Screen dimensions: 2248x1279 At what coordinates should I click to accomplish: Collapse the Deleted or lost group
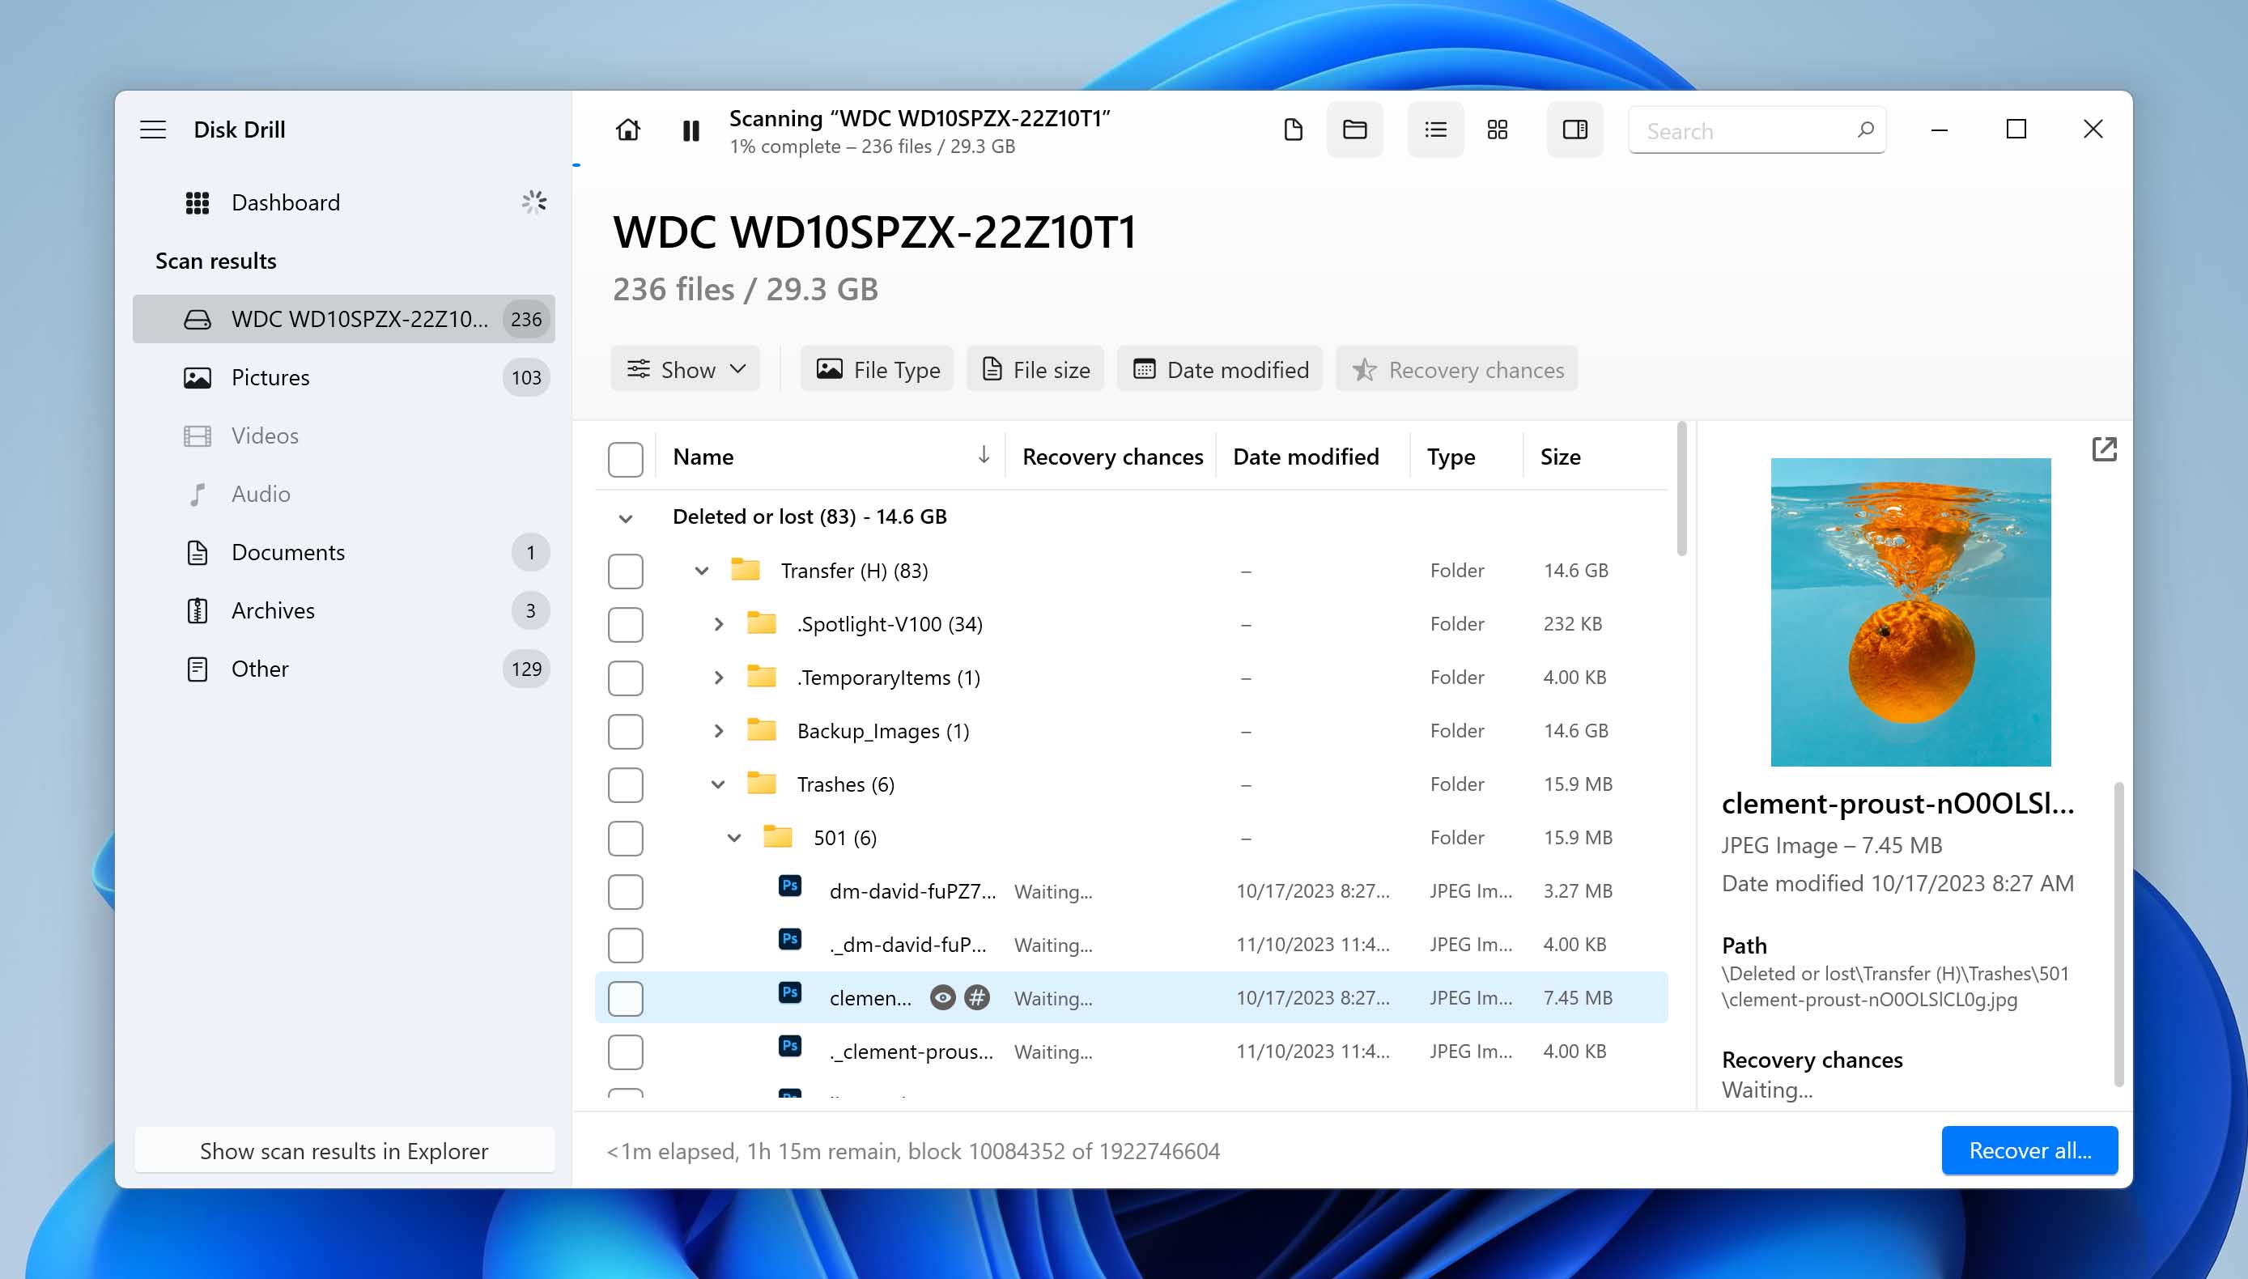[x=626, y=518]
